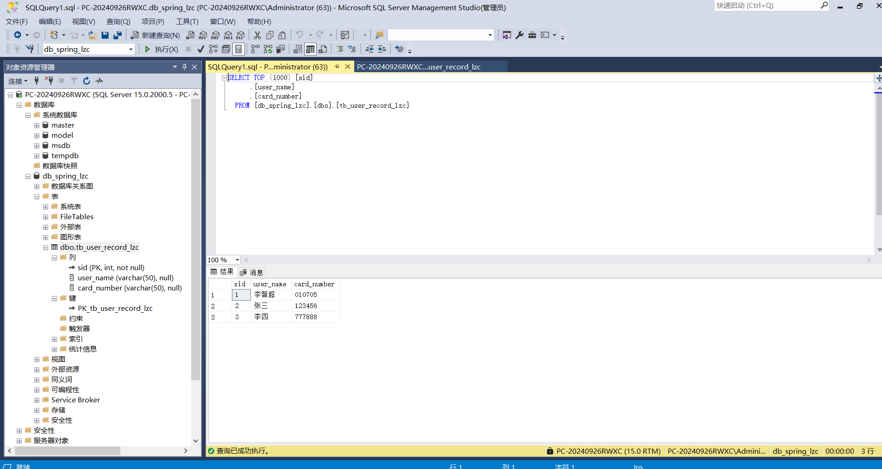Open the 文件(F) menu

[x=17, y=22]
